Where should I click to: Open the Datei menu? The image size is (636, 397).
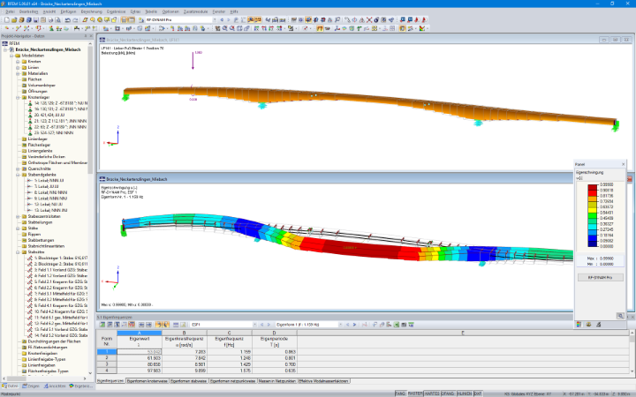click(10, 11)
